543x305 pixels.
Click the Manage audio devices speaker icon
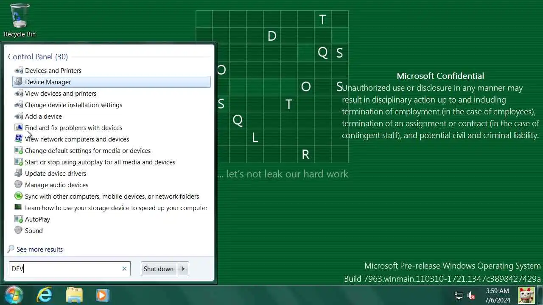[x=18, y=185]
